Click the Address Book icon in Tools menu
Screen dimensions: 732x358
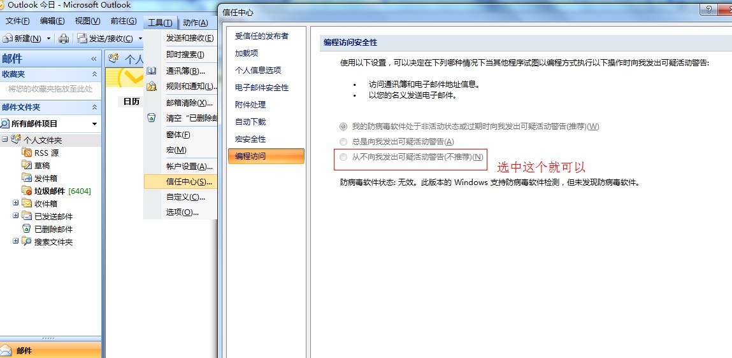152,71
